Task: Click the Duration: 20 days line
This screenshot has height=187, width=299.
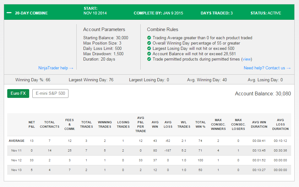Action: tap(99, 59)
